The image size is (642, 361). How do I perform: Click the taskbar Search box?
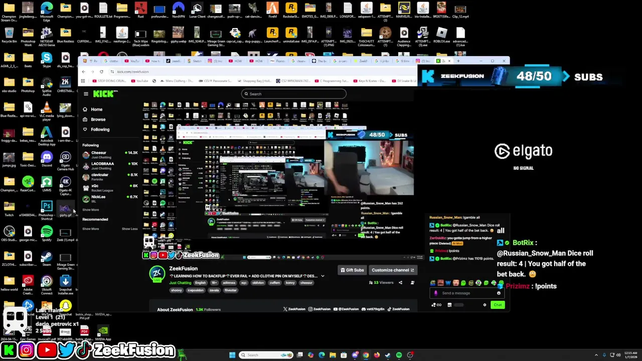point(267,355)
